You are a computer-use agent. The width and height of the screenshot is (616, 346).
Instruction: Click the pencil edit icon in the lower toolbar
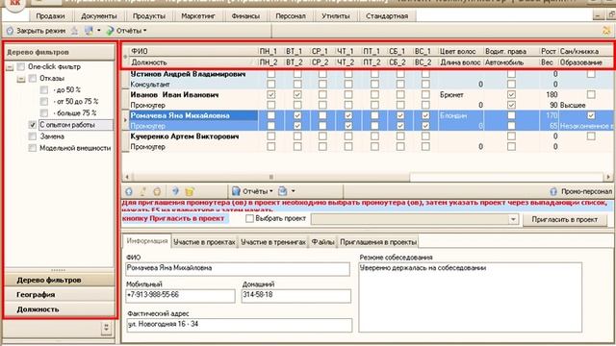coord(143,191)
